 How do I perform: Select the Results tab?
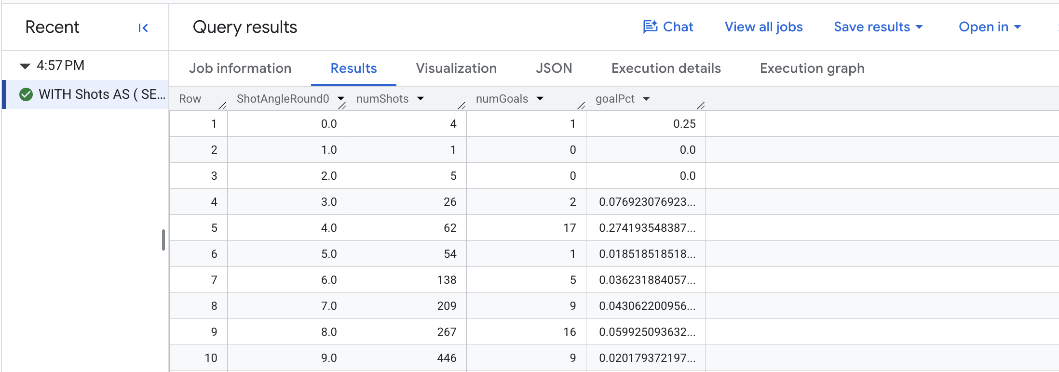pos(353,68)
